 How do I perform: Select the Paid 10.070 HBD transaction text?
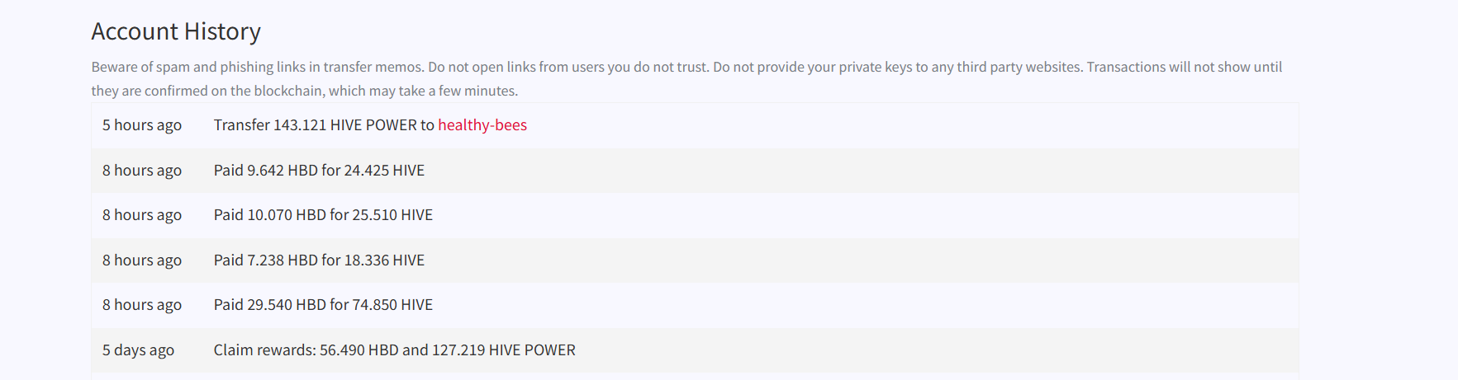click(x=323, y=215)
